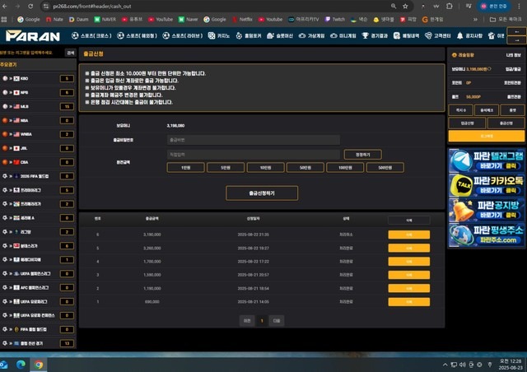Select the 1만원 amount button
Screen dimensions: 527x372
186,167
